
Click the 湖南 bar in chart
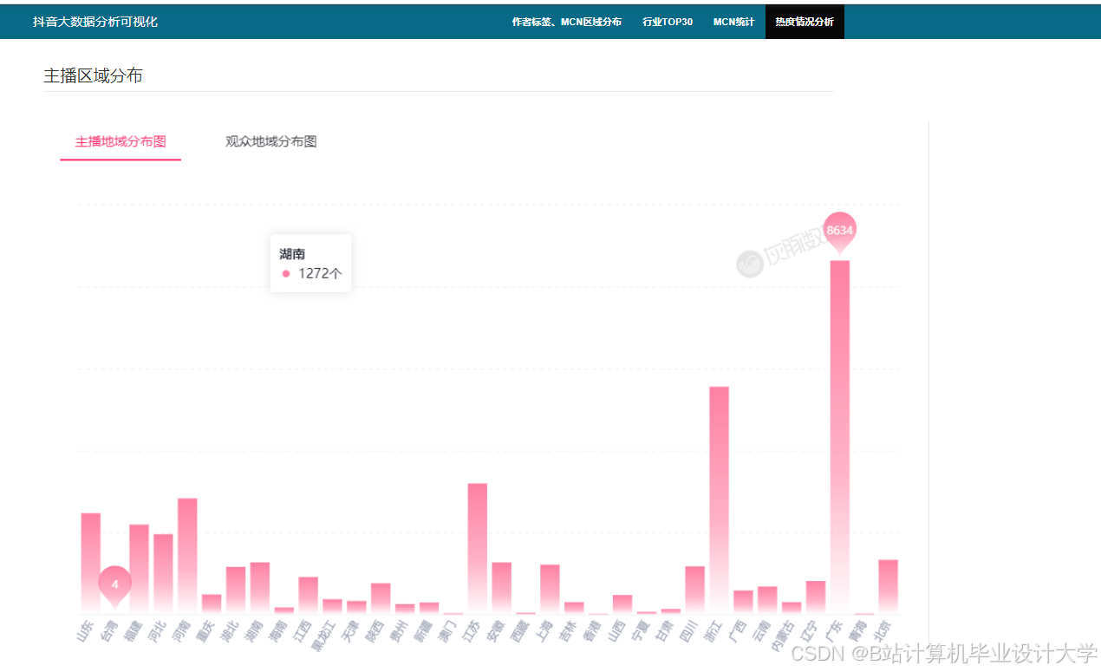pos(260,588)
